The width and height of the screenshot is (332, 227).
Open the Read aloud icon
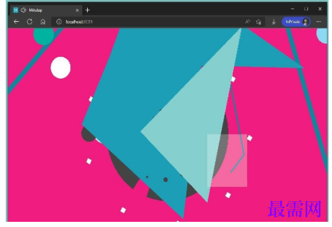pos(248,22)
